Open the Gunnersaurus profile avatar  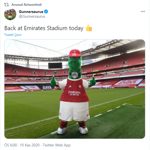pos(10,14)
